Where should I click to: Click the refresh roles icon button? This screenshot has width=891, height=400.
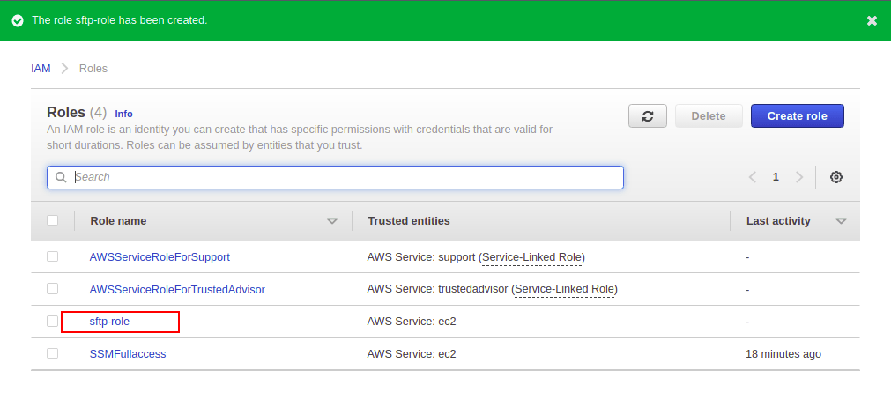(x=647, y=116)
